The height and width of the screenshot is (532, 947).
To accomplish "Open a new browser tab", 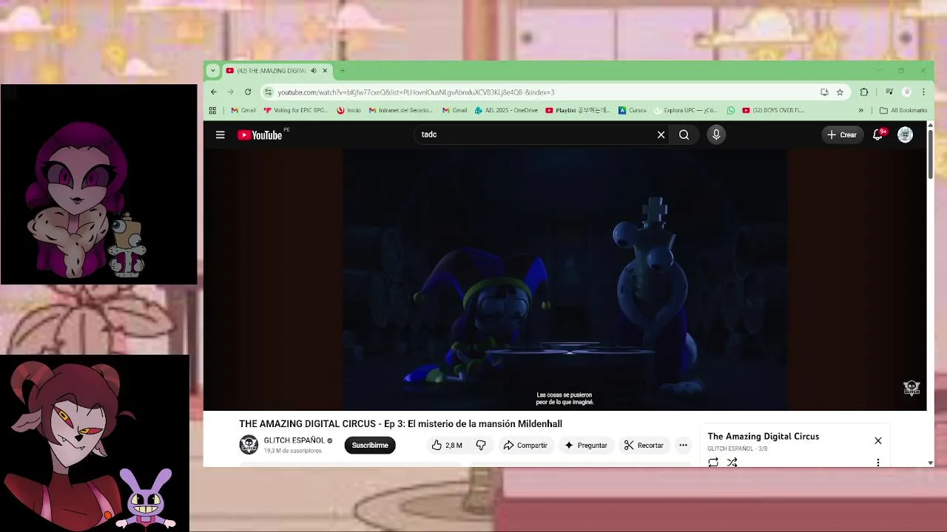I will [343, 70].
